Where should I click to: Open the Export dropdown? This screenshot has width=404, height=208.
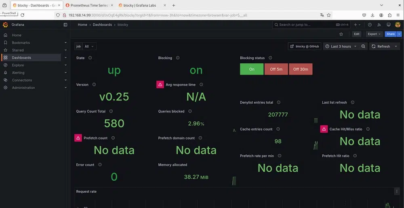tap(374, 34)
